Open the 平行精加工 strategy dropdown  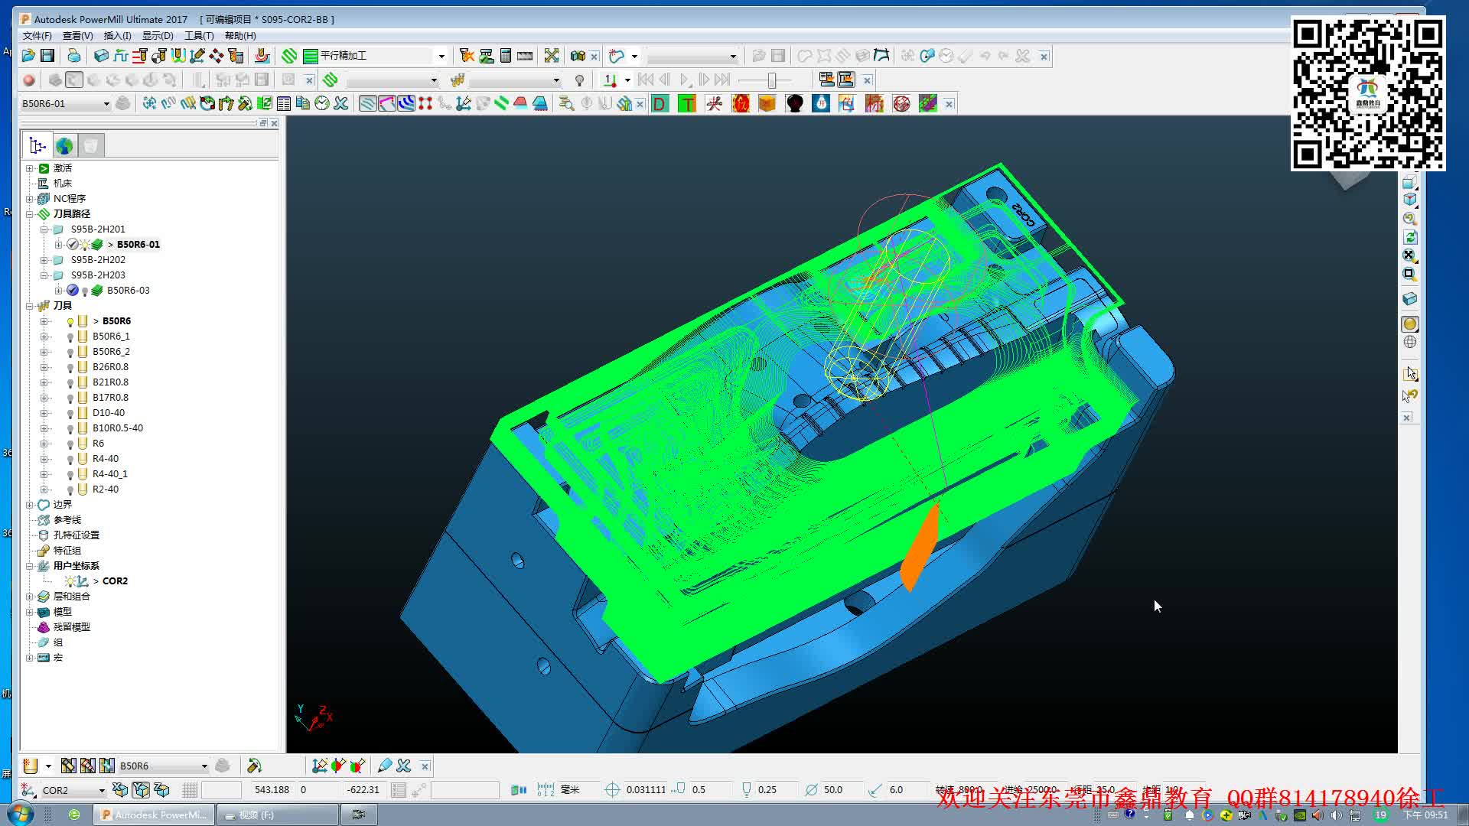point(441,56)
